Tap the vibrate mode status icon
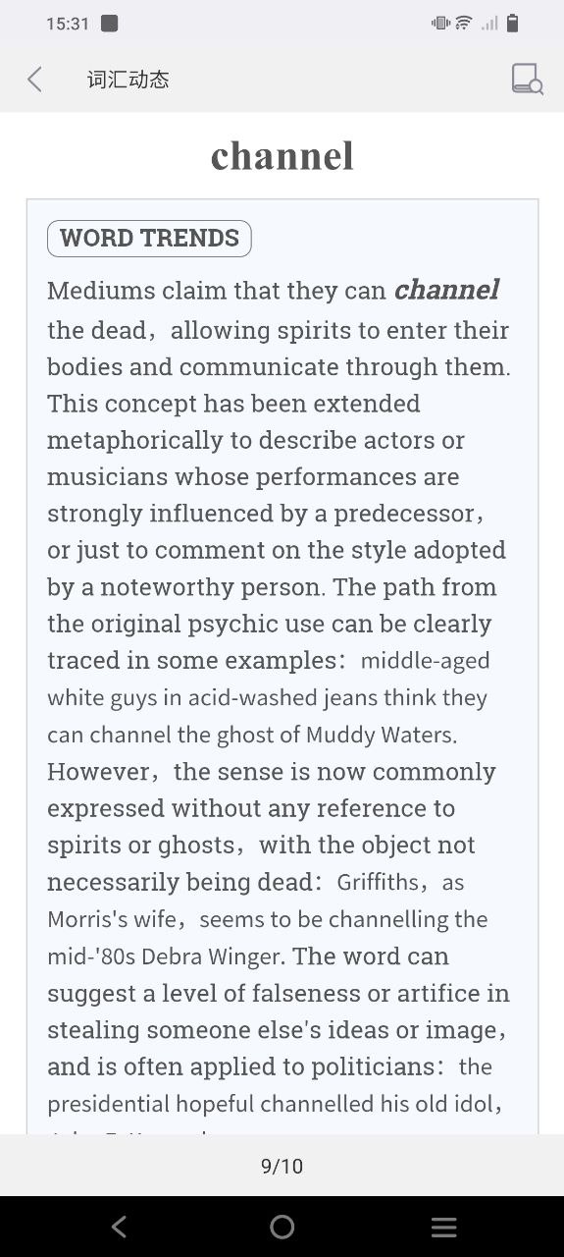The image size is (564, 1257). [440, 24]
